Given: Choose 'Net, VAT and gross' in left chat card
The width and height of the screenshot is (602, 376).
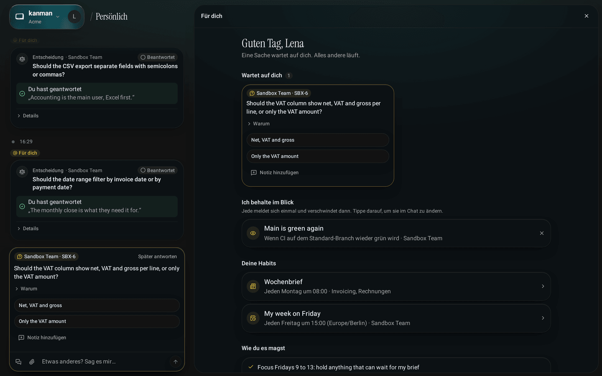Looking at the screenshot, I should [x=97, y=305].
